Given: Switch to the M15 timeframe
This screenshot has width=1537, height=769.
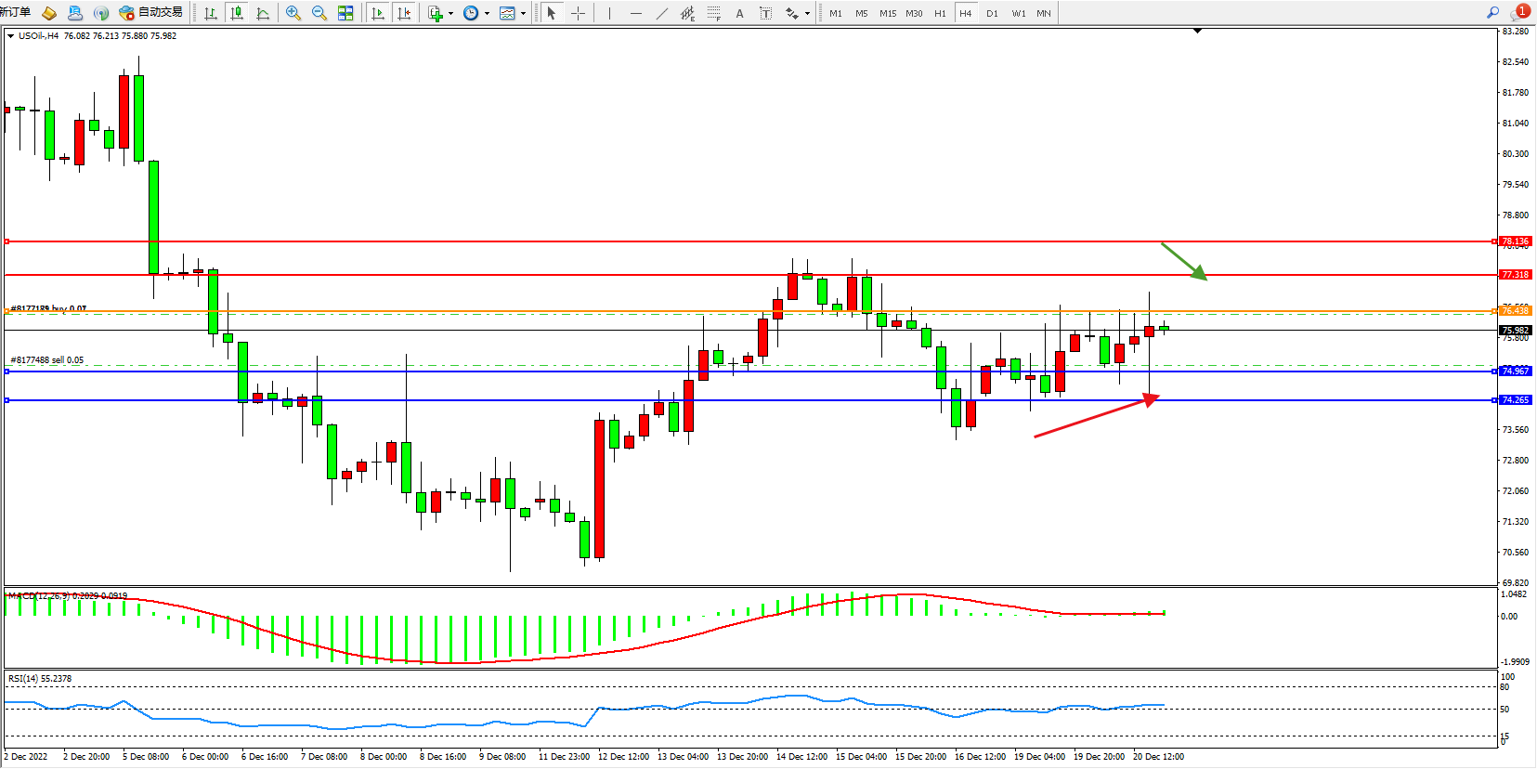Looking at the screenshot, I should point(888,13).
